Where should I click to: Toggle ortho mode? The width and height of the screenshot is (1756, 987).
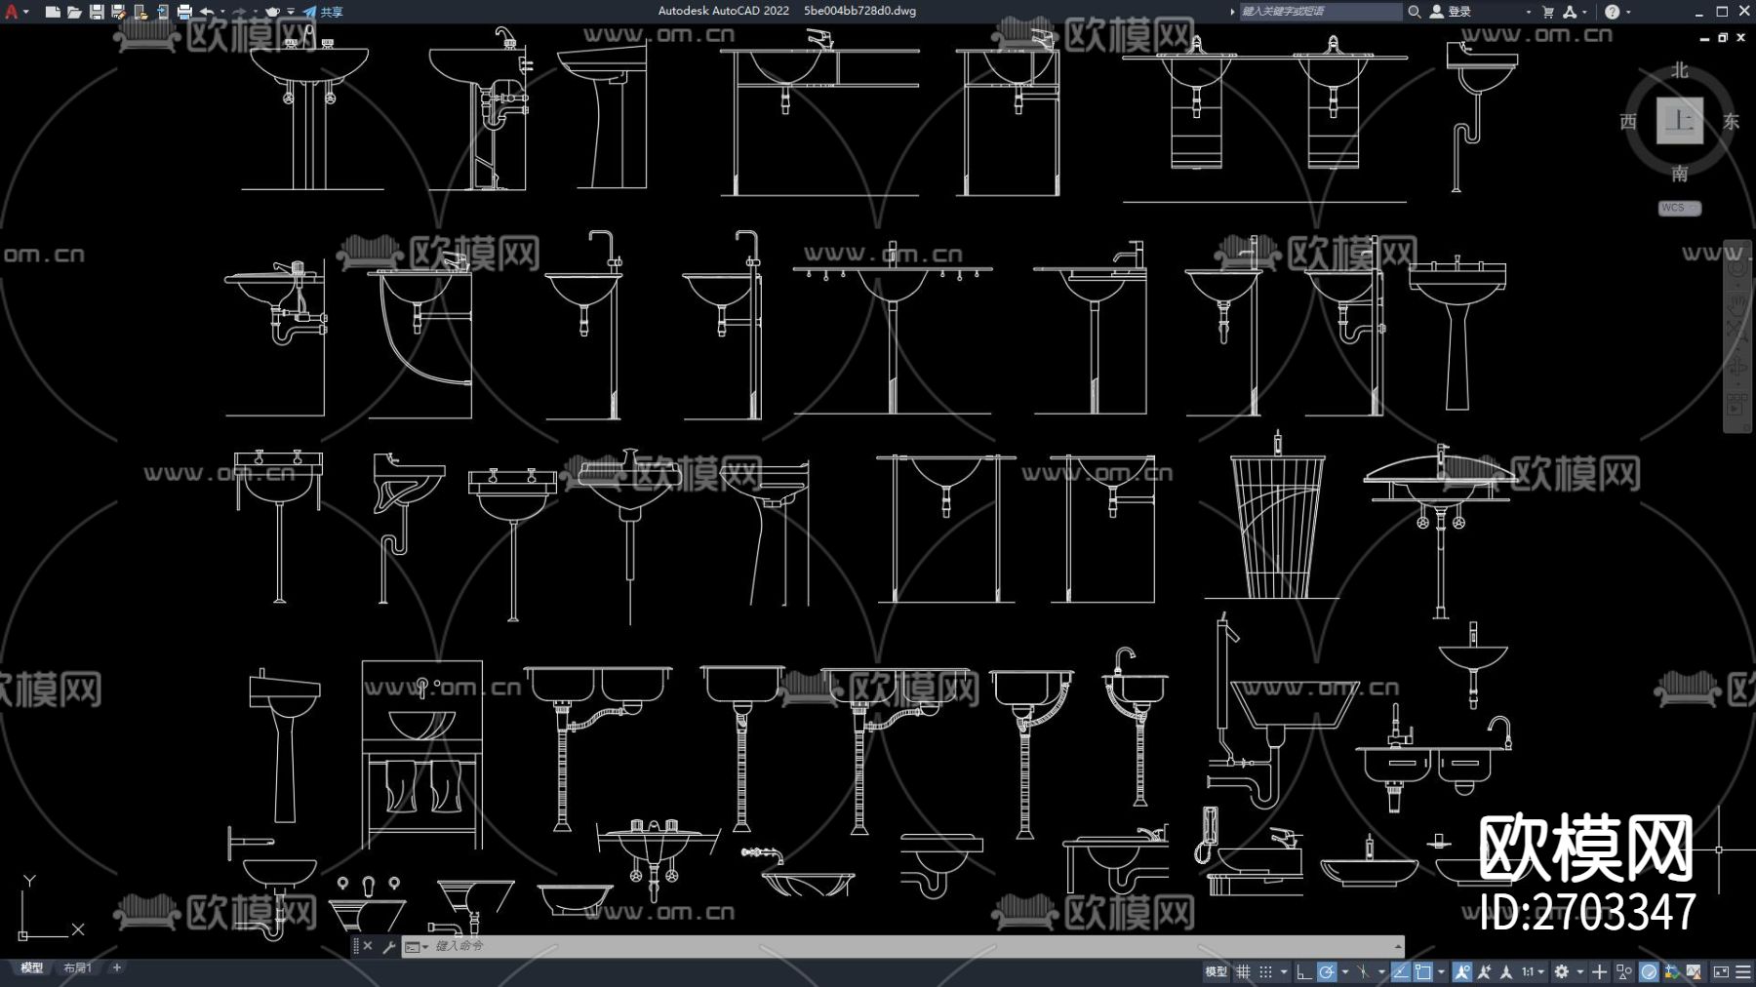[1303, 971]
